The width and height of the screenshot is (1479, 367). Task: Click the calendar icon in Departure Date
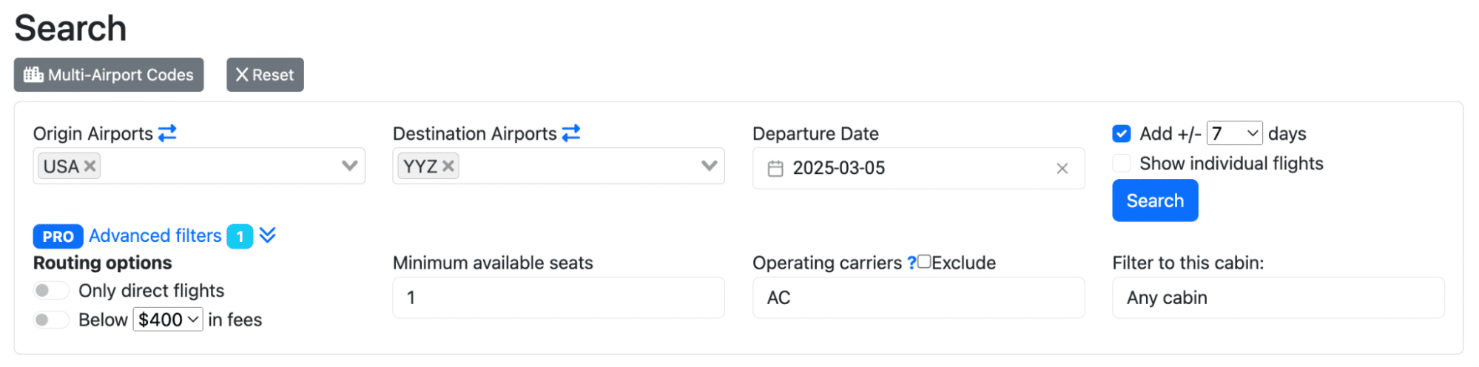coord(775,169)
